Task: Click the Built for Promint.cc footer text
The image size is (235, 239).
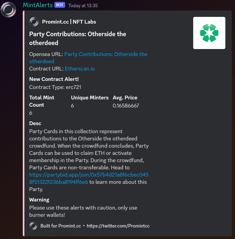Action: point(61,226)
